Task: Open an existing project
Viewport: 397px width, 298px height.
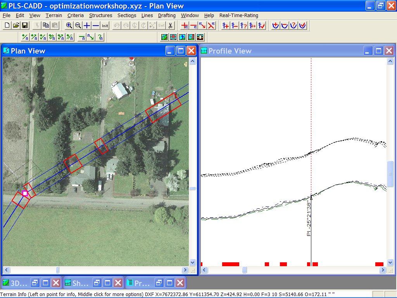Action: (16, 25)
